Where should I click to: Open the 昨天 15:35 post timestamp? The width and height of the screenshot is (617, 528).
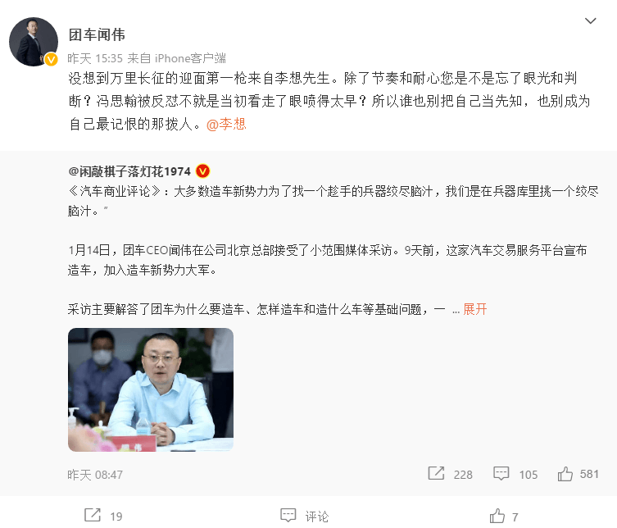95,58
